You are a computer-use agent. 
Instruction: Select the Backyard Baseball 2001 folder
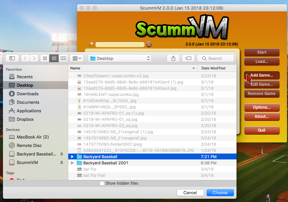click(x=106, y=163)
